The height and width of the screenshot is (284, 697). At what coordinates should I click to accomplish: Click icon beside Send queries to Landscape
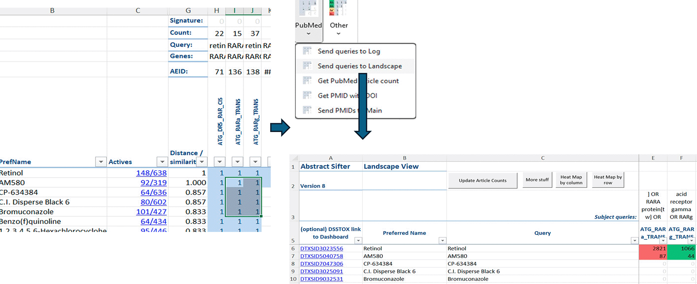pos(307,65)
